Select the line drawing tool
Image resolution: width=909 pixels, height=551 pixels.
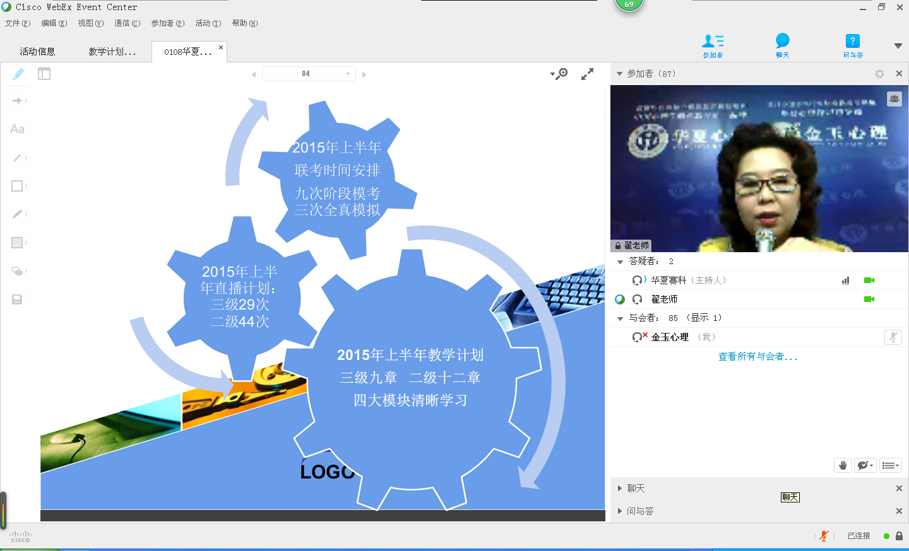coord(17,158)
